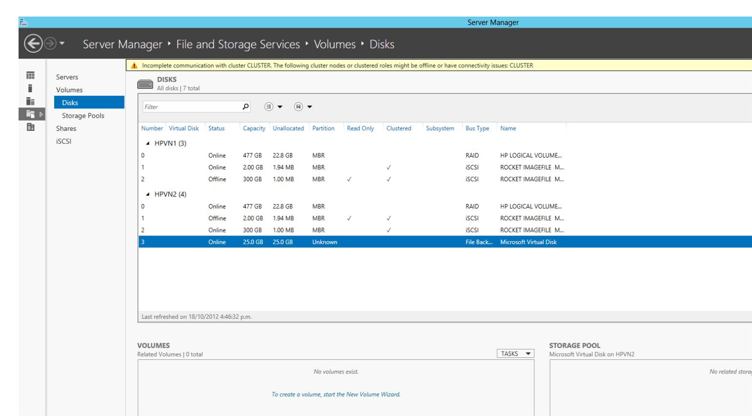Click the filter search magnifier icon
This screenshot has width=752, height=416.
(x=246, y=106)
